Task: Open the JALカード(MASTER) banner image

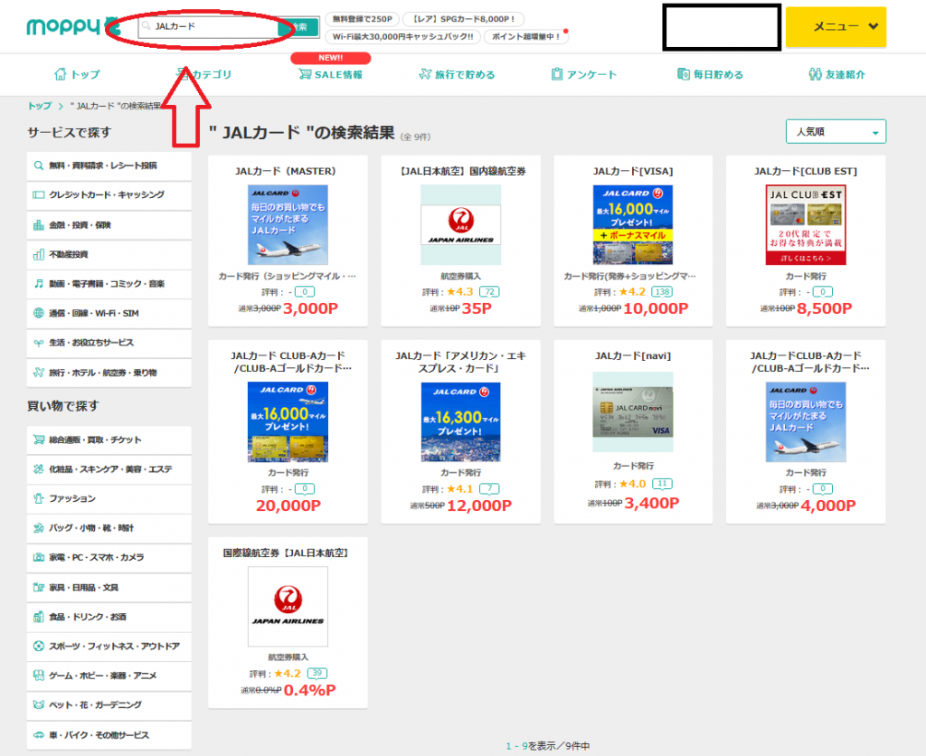Action: [288, 224]
